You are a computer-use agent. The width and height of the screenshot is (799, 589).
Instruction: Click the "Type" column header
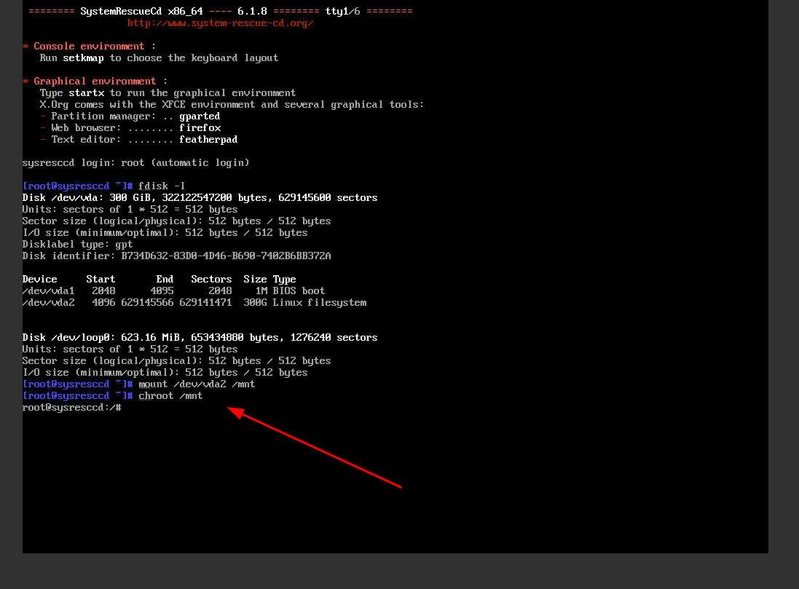[284, 280]
